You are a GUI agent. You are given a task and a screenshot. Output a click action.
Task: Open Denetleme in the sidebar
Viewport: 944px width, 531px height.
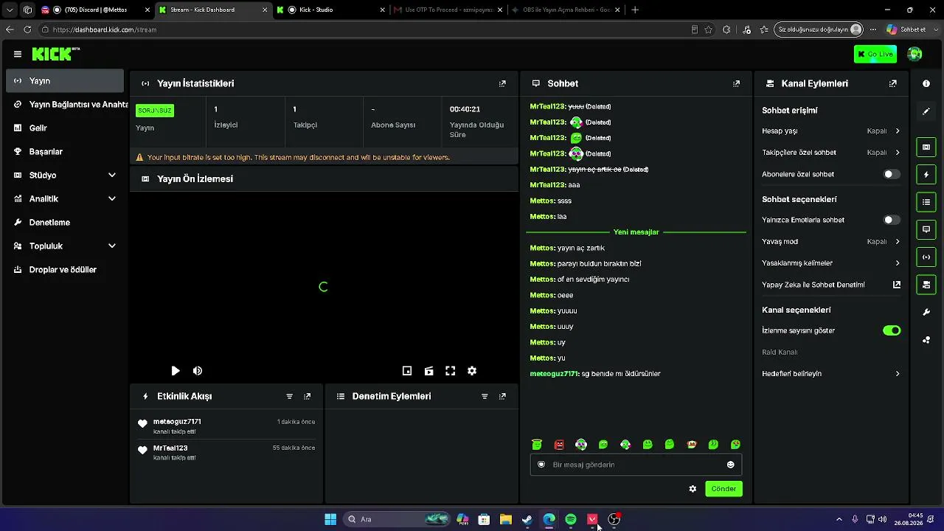(x=64, y=222)
